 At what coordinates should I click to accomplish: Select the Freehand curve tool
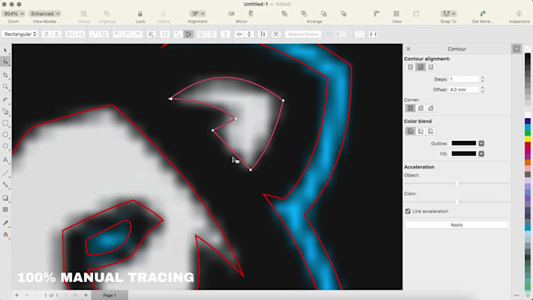pyautogui.click(x=5, y=100)
